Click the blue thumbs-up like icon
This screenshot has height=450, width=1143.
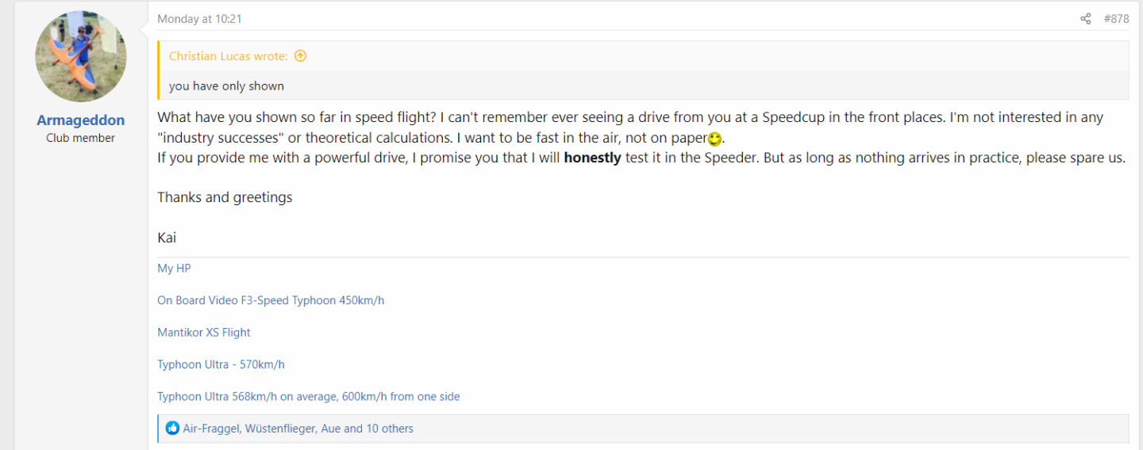pyautogui.click(x=172, y=429)
